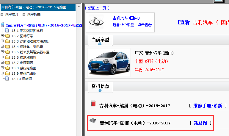
Task: Select 13.4 保险丝、继电器 tree item
Action: (x=27, y=47)
